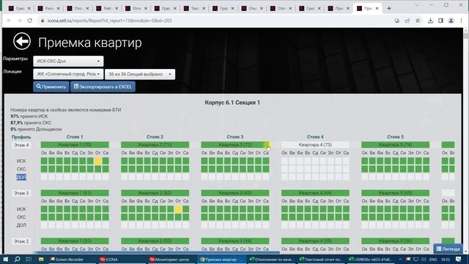Click the share page icon in address bar

pyautogui.click(x=407, y=21)
